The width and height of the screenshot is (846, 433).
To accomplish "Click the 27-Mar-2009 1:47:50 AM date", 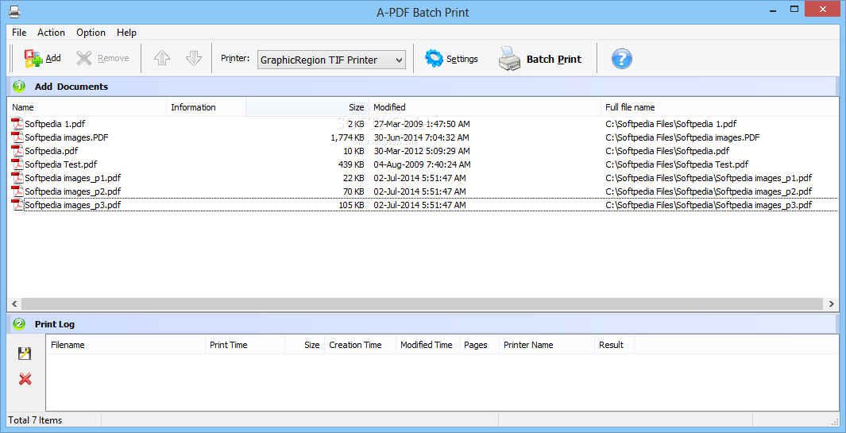I will [x=421, y=124].
